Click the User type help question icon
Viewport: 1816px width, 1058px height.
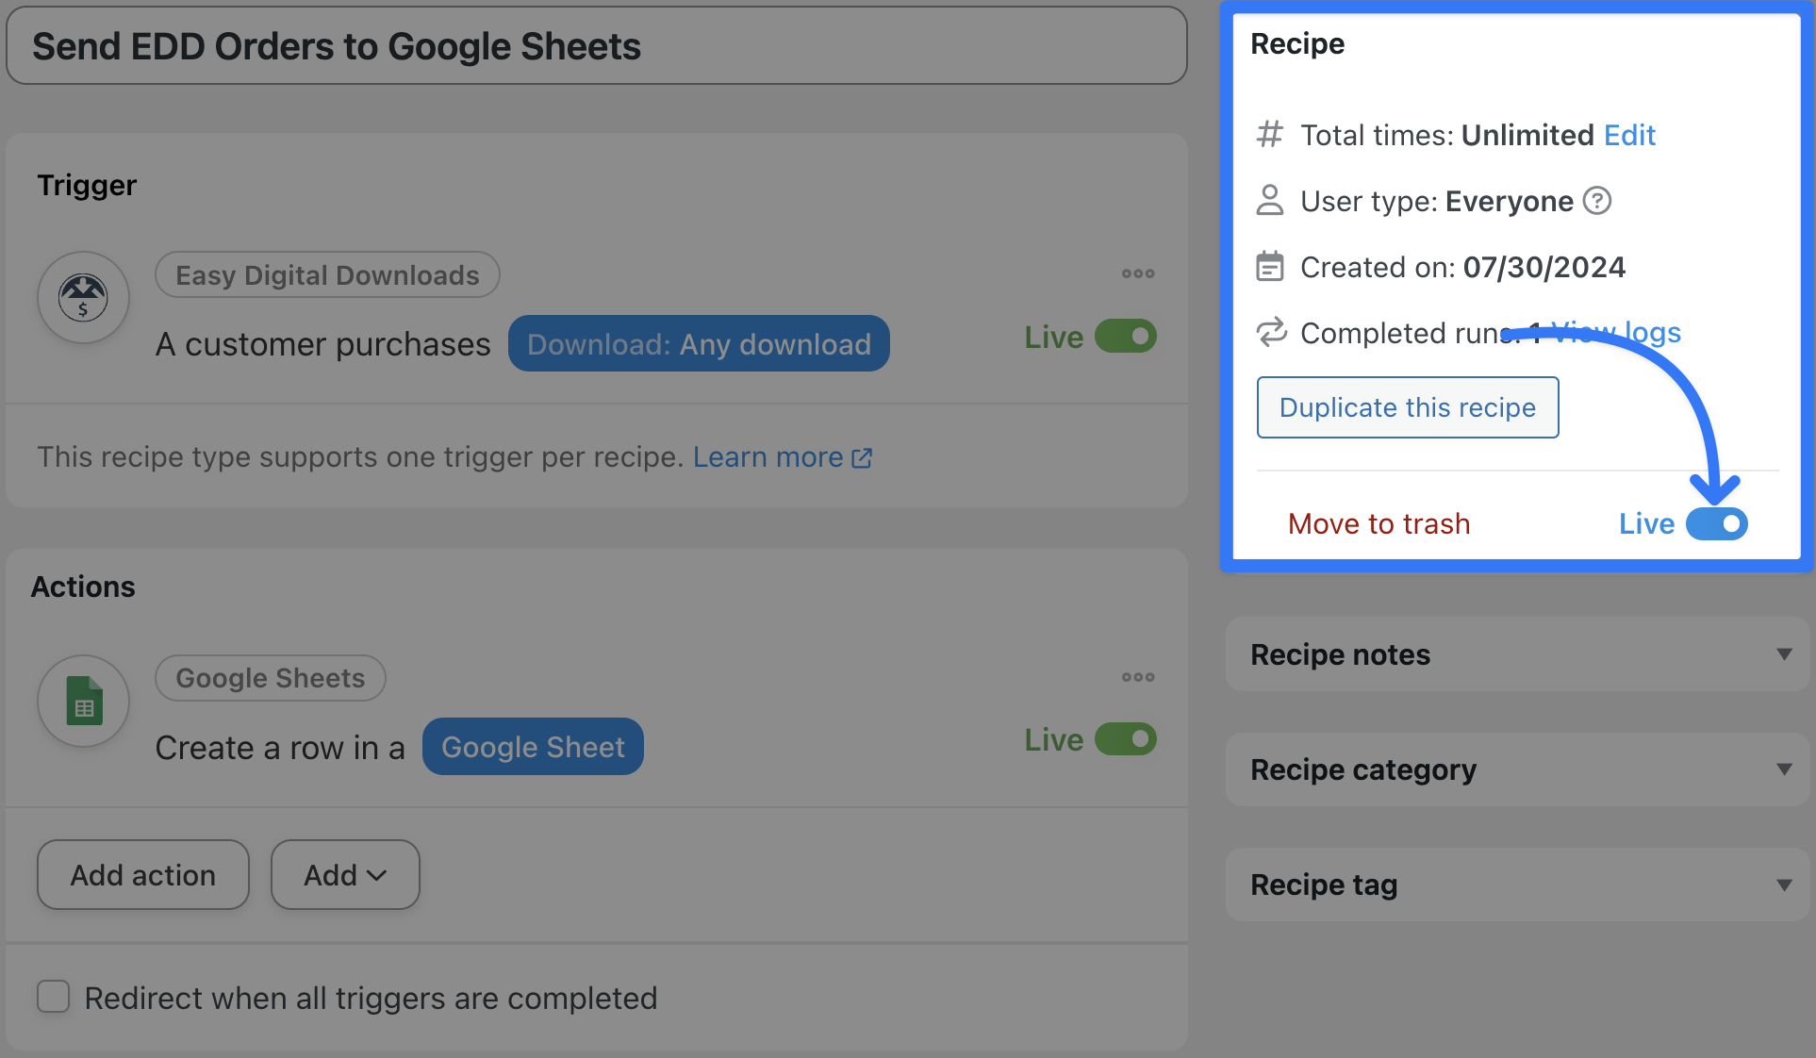pyautogui.click(x=1596, y=201)
